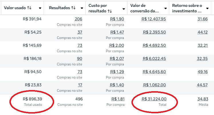Click sort arrows in Custo por resultado header

tap(109, 11)
